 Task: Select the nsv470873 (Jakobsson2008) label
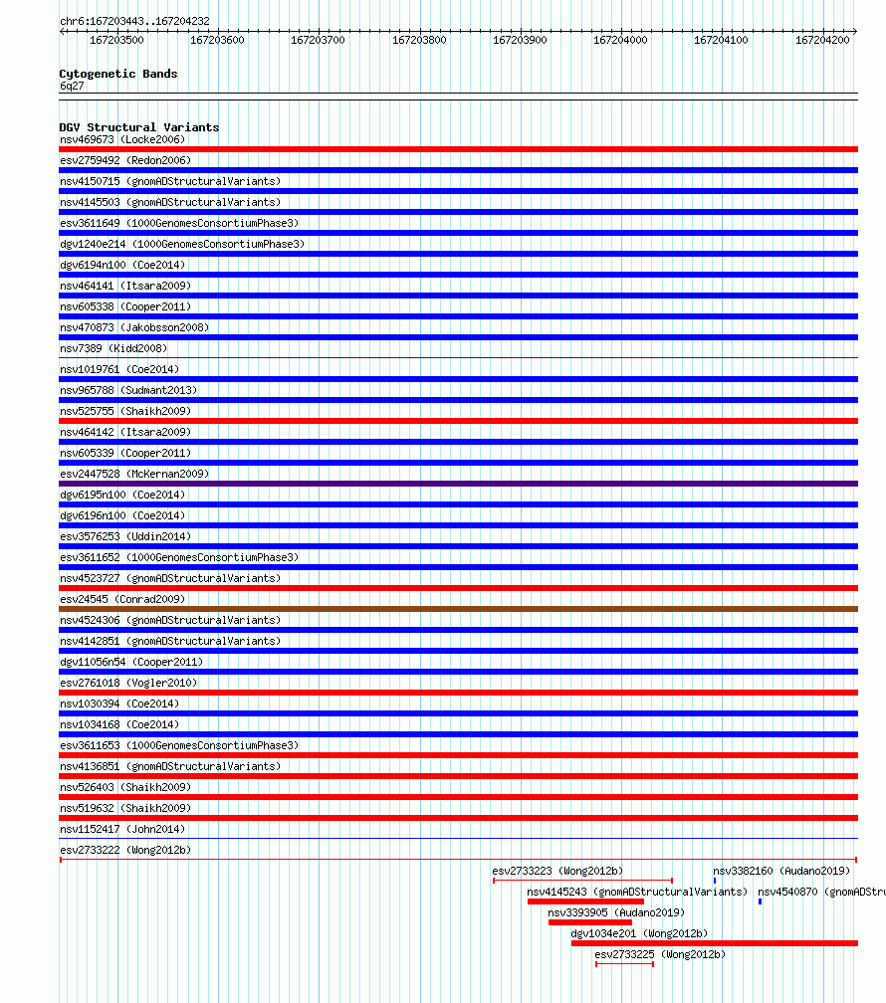tap(134, 327)
